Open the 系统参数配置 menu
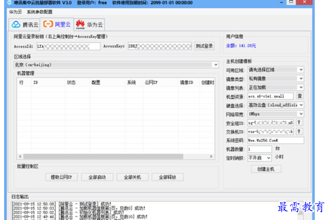The width and height of the screenshot is (328, 220). tap(39, 12)
